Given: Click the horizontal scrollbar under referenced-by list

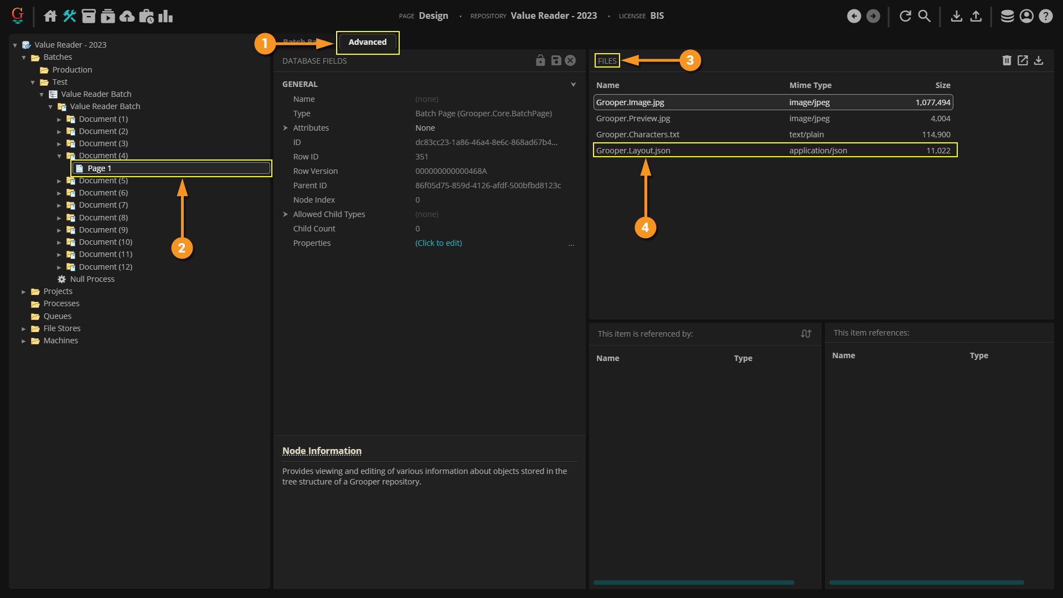Looking at the screenshot, I should coord(693,582).
